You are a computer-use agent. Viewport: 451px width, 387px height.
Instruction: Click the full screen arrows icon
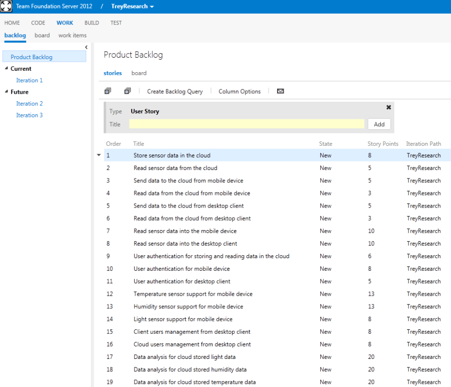point(6,7)
